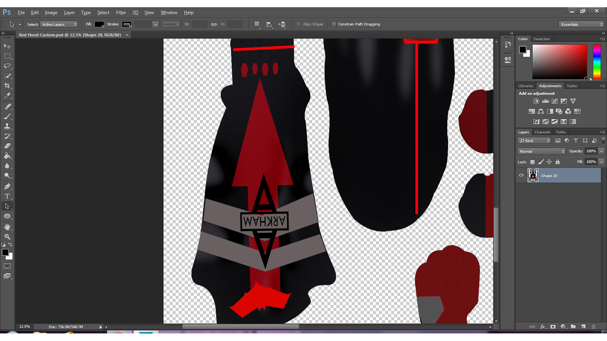Open the Image menu

(51, 13)
